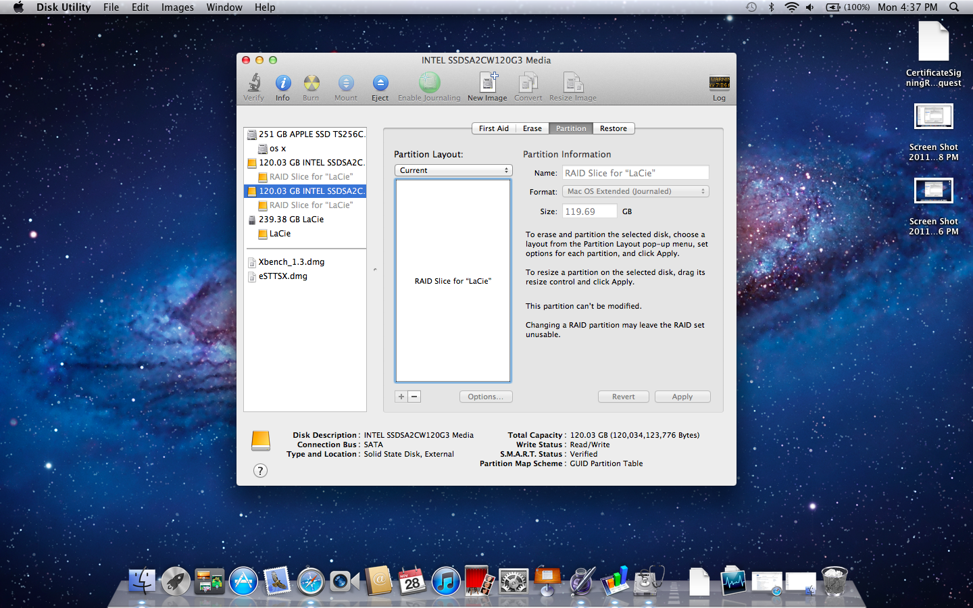Switch to the Restore tab
The height and width of the screenshot is (608, 973).
614,128
